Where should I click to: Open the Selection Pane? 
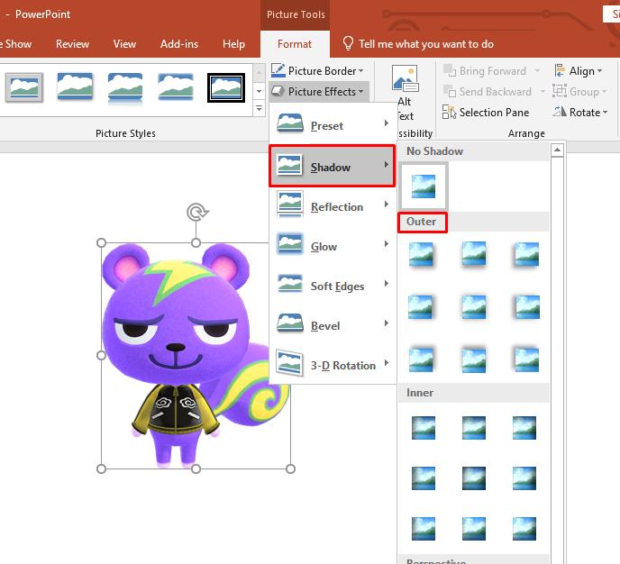(x=486, y=113)
